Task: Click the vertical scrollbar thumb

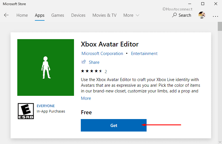Action: tap(220, 26)
